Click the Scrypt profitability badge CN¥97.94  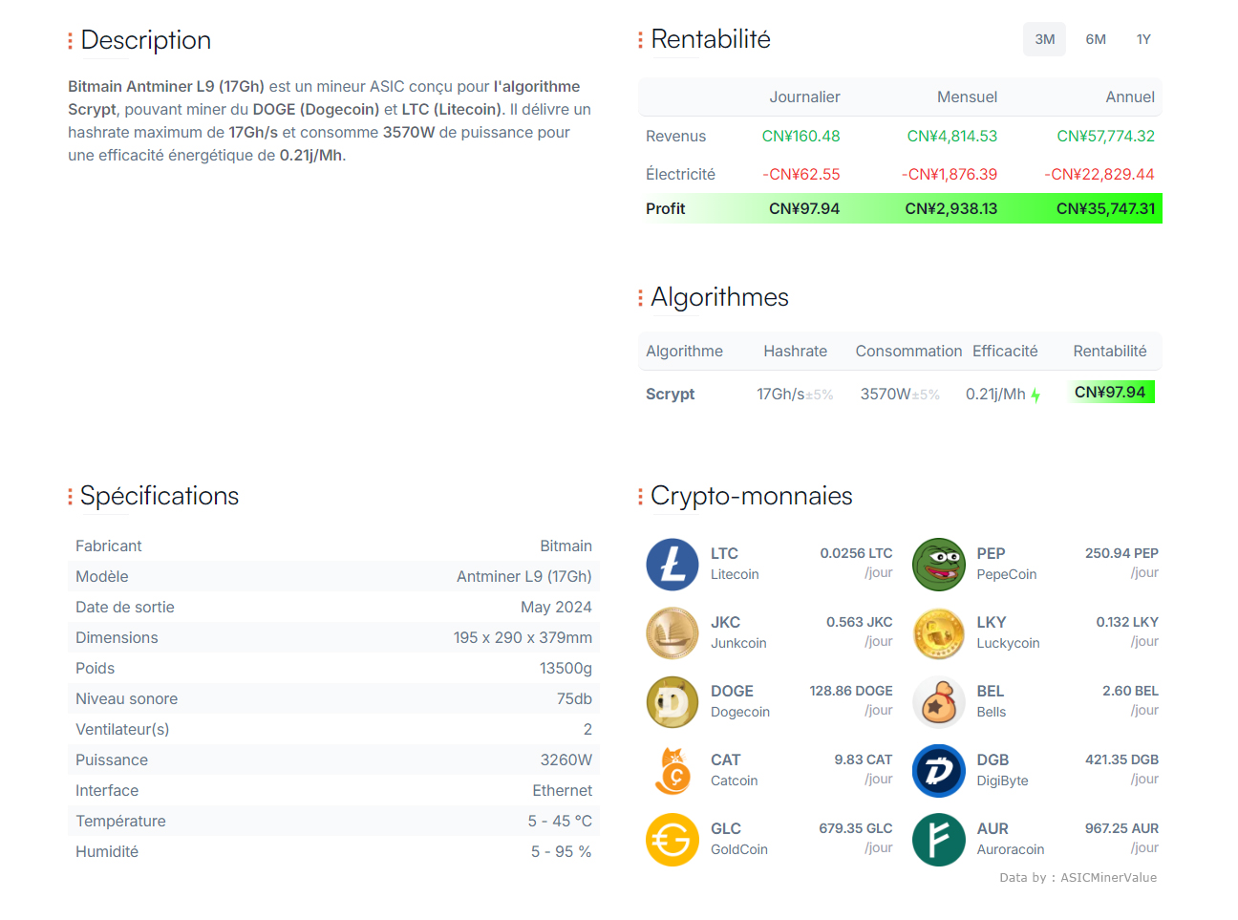[1110, 392]
